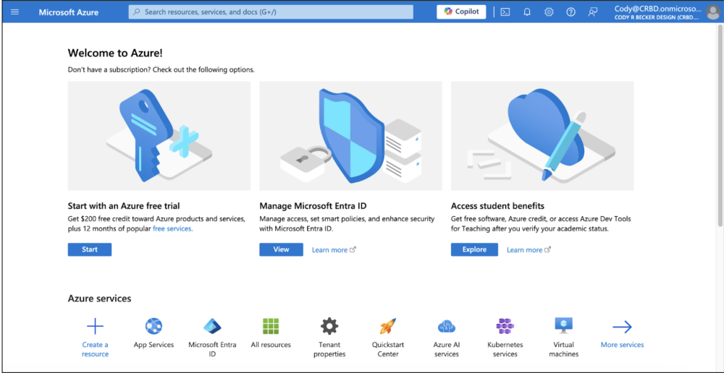Open the Quickstart Center rocket icon

388,327
